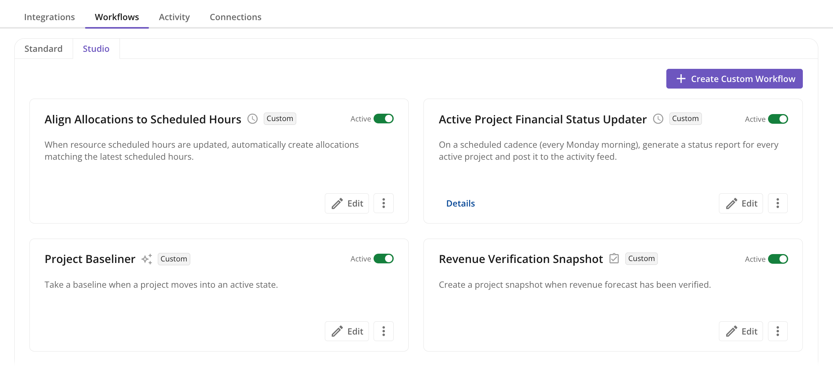Click the "Revenue Verification Snapshot" title
Image resolution: width=833 pixels, height=367 pixels.
pyautogui.click(x=521, y=259)
